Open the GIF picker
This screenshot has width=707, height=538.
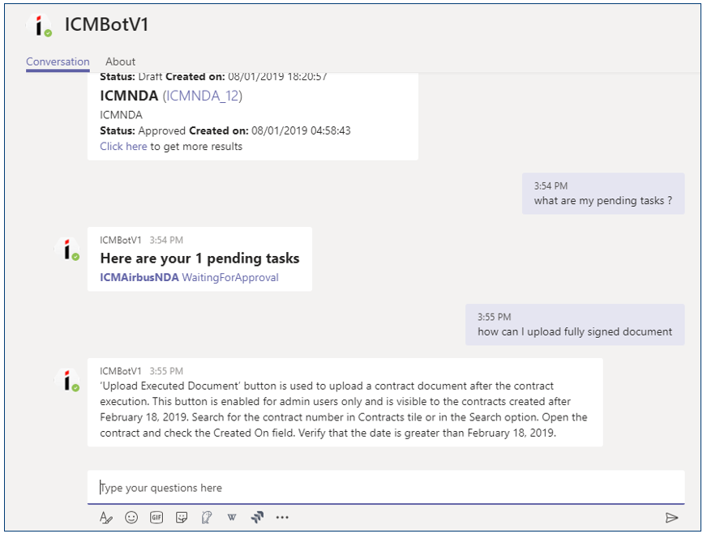156,517
